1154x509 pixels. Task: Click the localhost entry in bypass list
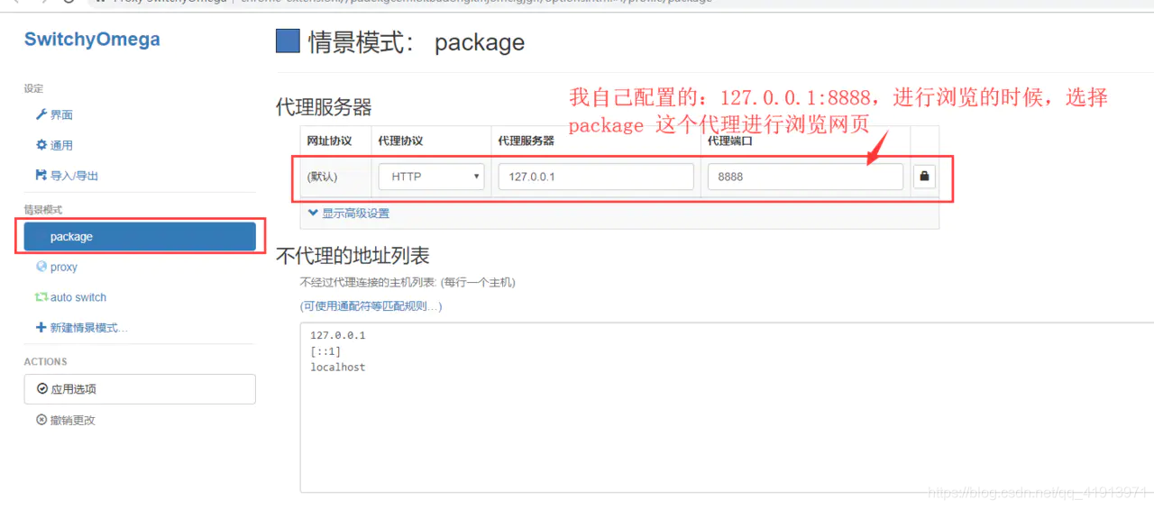coord(337,368)
